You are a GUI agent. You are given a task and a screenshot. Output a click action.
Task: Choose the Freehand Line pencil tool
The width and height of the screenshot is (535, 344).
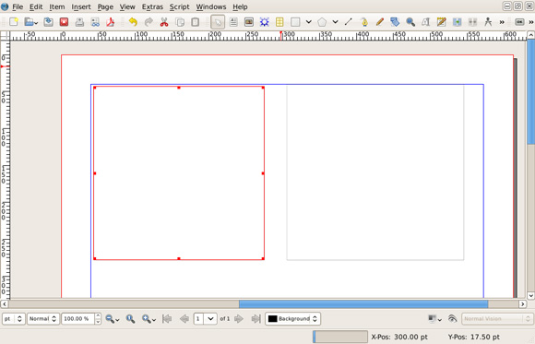(380, 22)
